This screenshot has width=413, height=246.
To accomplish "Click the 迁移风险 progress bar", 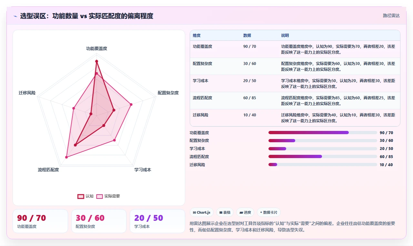I will click(x=323, y=165).
